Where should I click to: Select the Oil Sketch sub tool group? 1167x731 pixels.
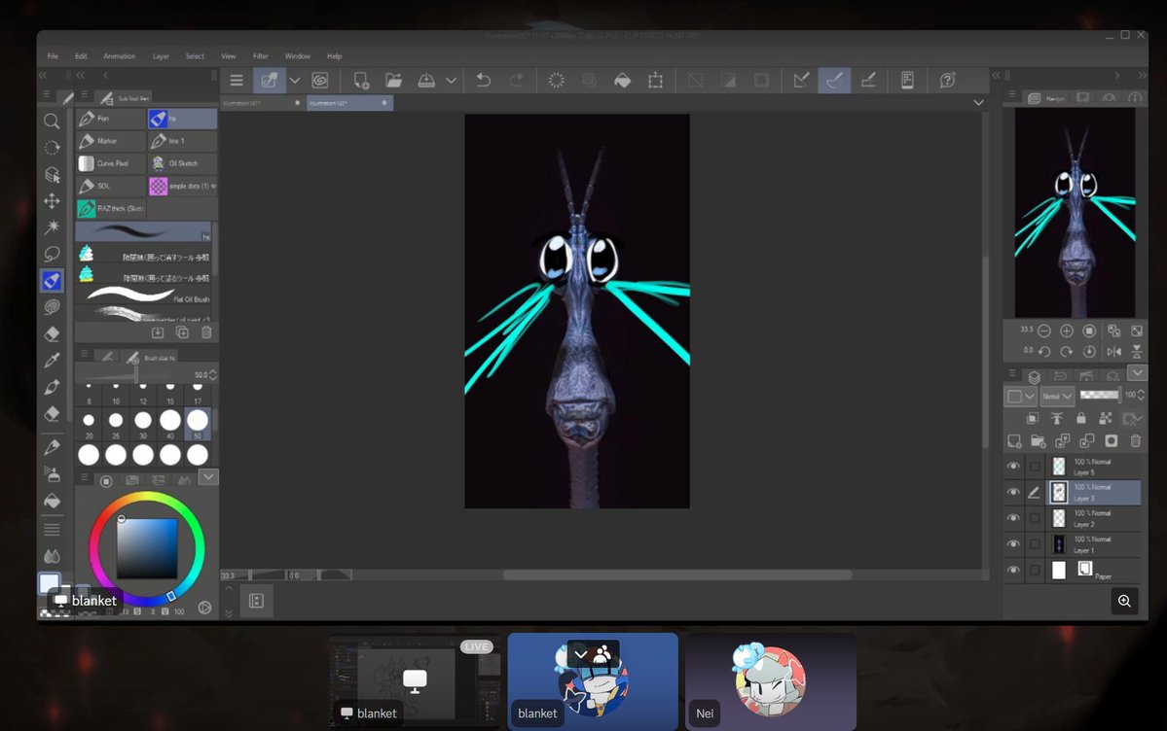182,163
